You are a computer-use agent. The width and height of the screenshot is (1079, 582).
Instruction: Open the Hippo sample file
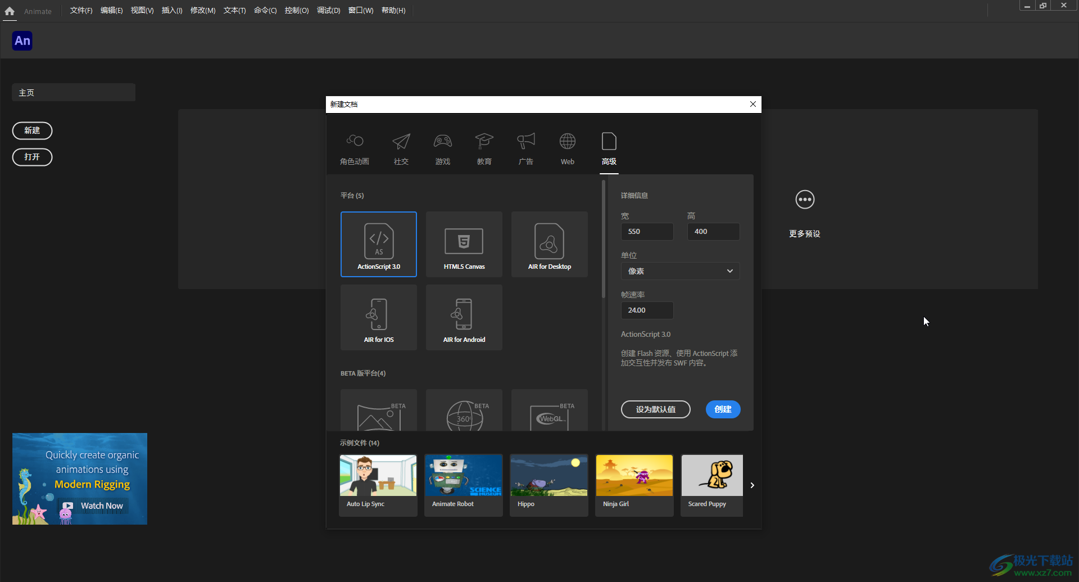tap(549, 485)
